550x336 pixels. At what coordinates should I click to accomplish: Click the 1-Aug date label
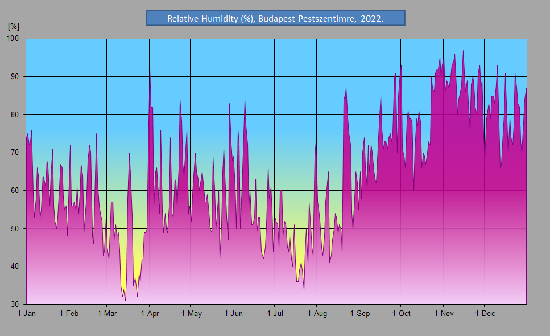[317, 314]
